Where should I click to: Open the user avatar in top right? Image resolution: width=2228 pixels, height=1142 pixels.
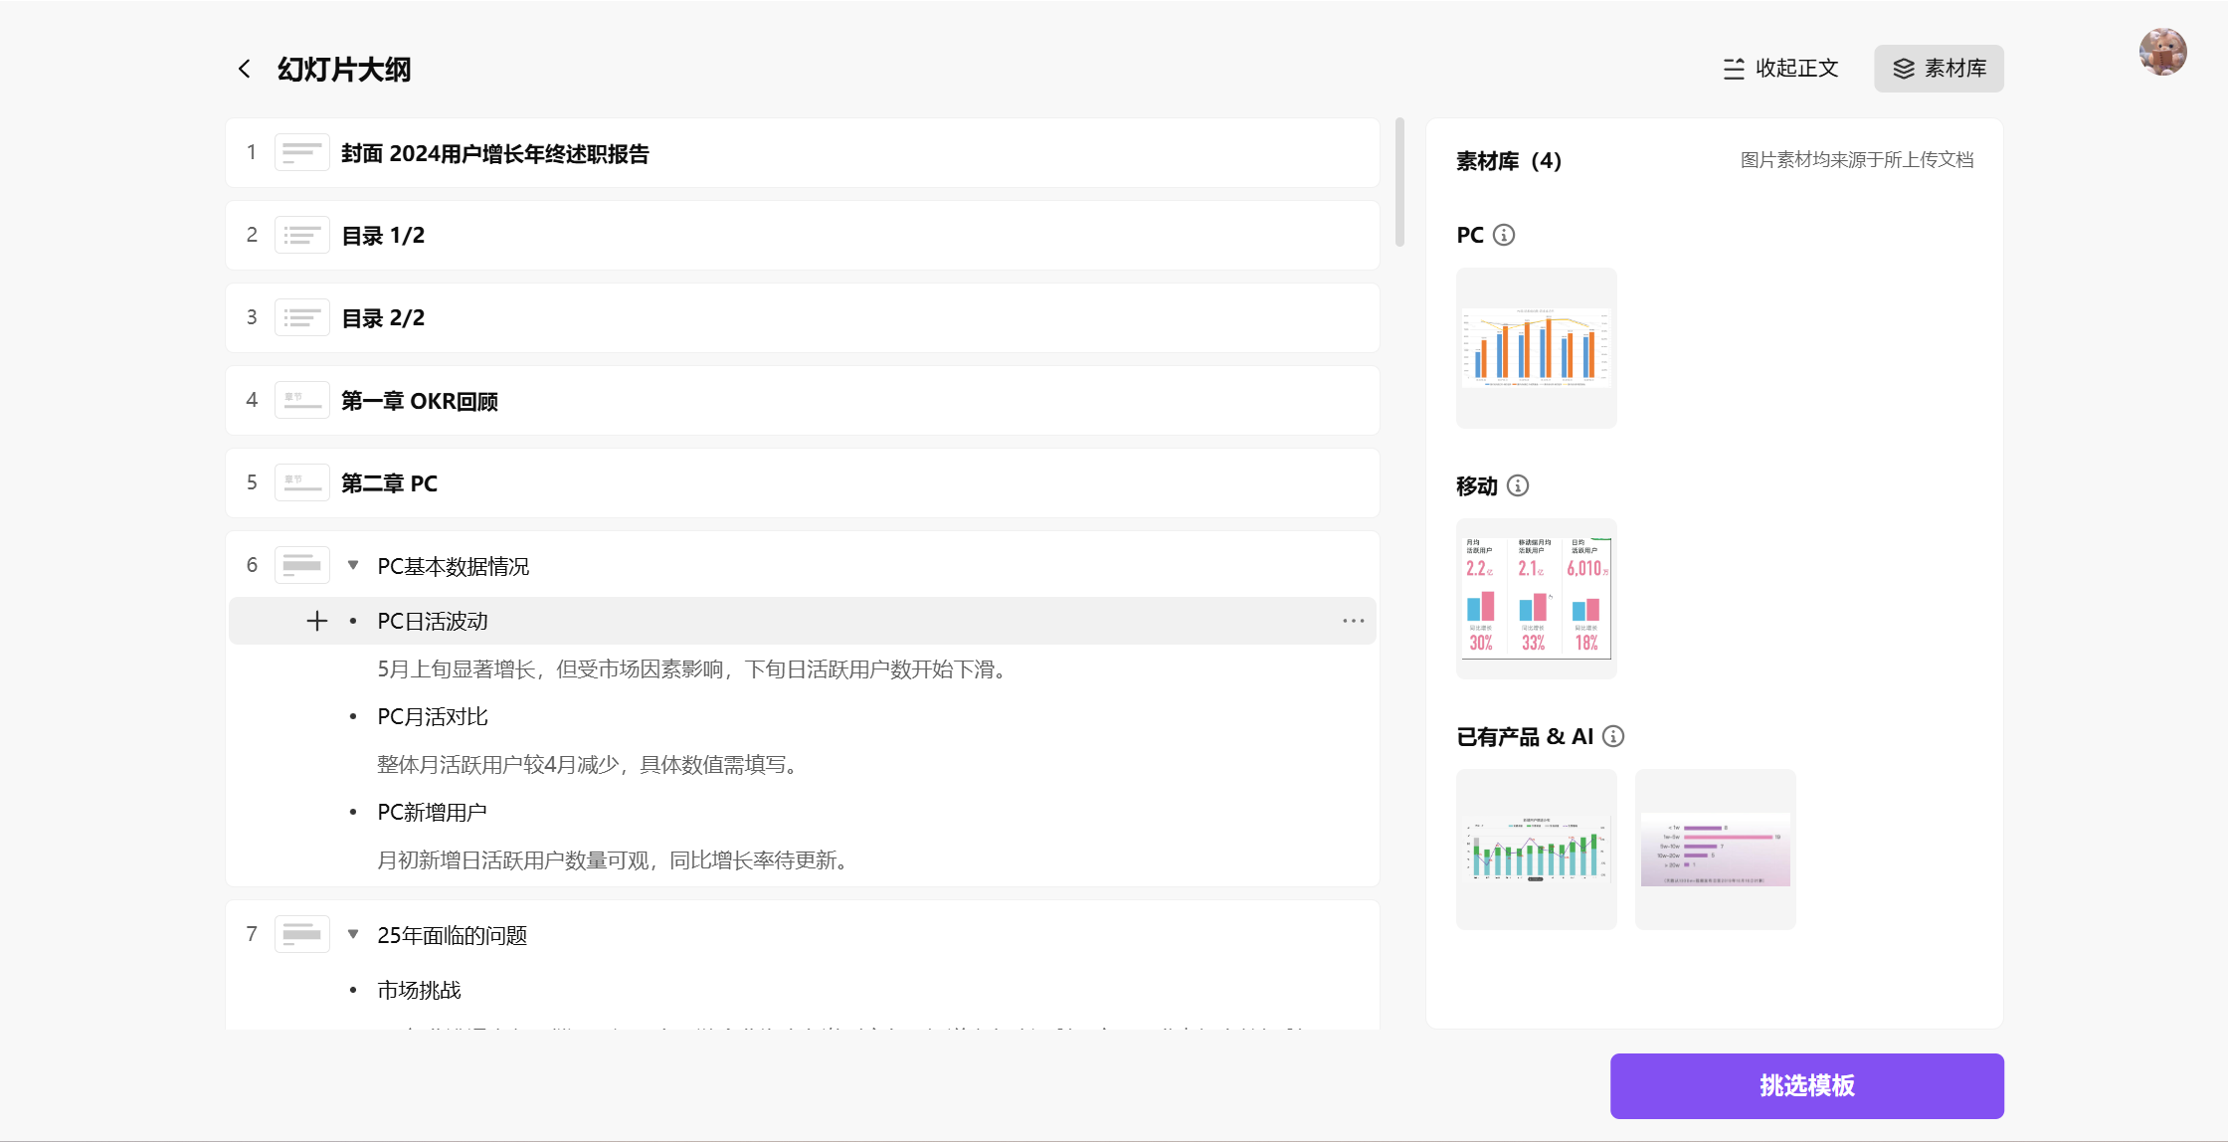click(x=2163, y=52)
